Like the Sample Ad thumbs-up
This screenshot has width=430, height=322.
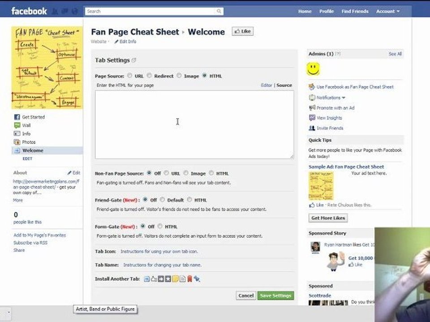click(312, 205)
